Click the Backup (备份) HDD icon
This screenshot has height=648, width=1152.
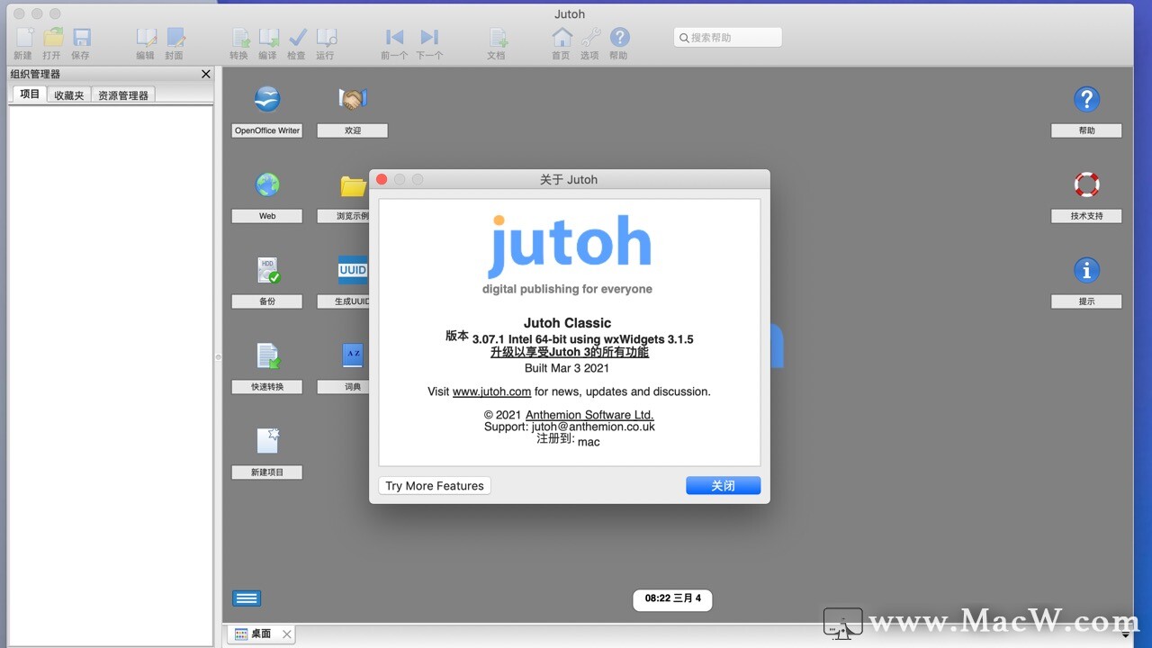[267, 270]
